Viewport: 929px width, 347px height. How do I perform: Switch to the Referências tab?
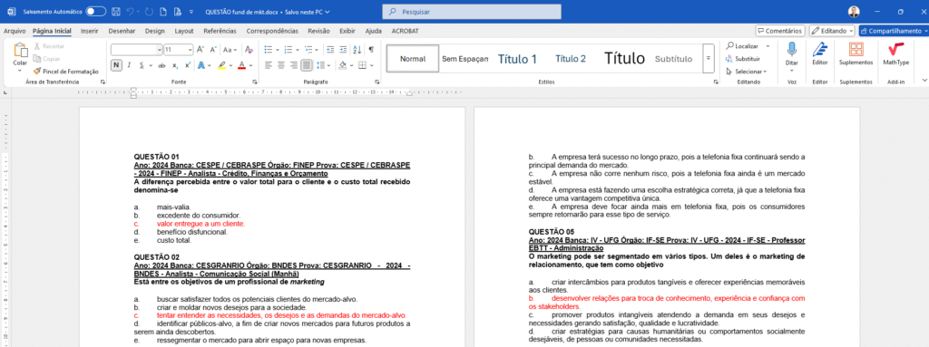pyautogui.click(x=220, y=31)
